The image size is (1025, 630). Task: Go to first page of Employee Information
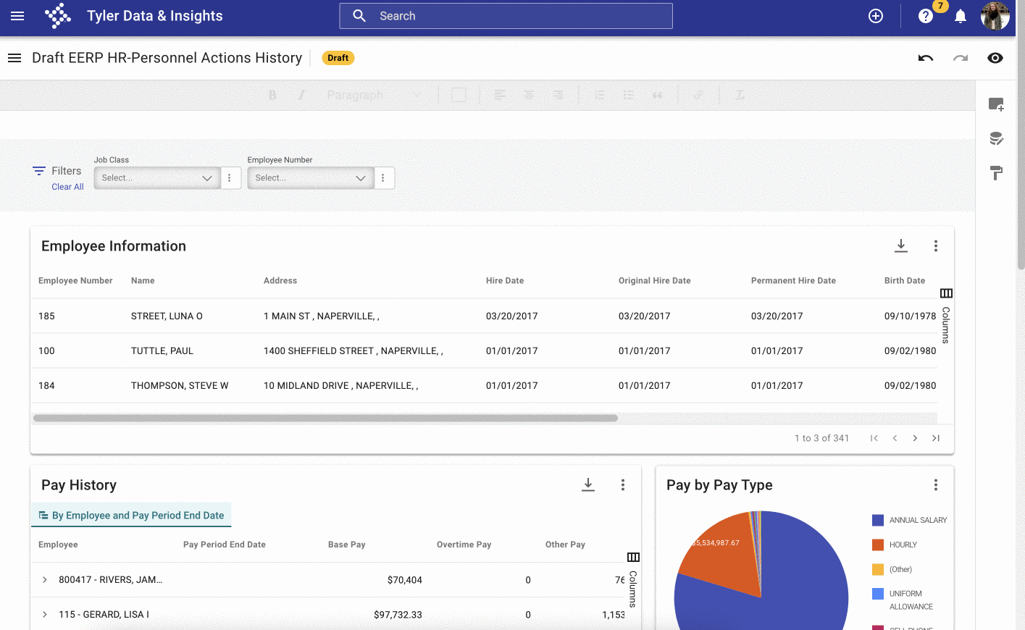(874, 438)
